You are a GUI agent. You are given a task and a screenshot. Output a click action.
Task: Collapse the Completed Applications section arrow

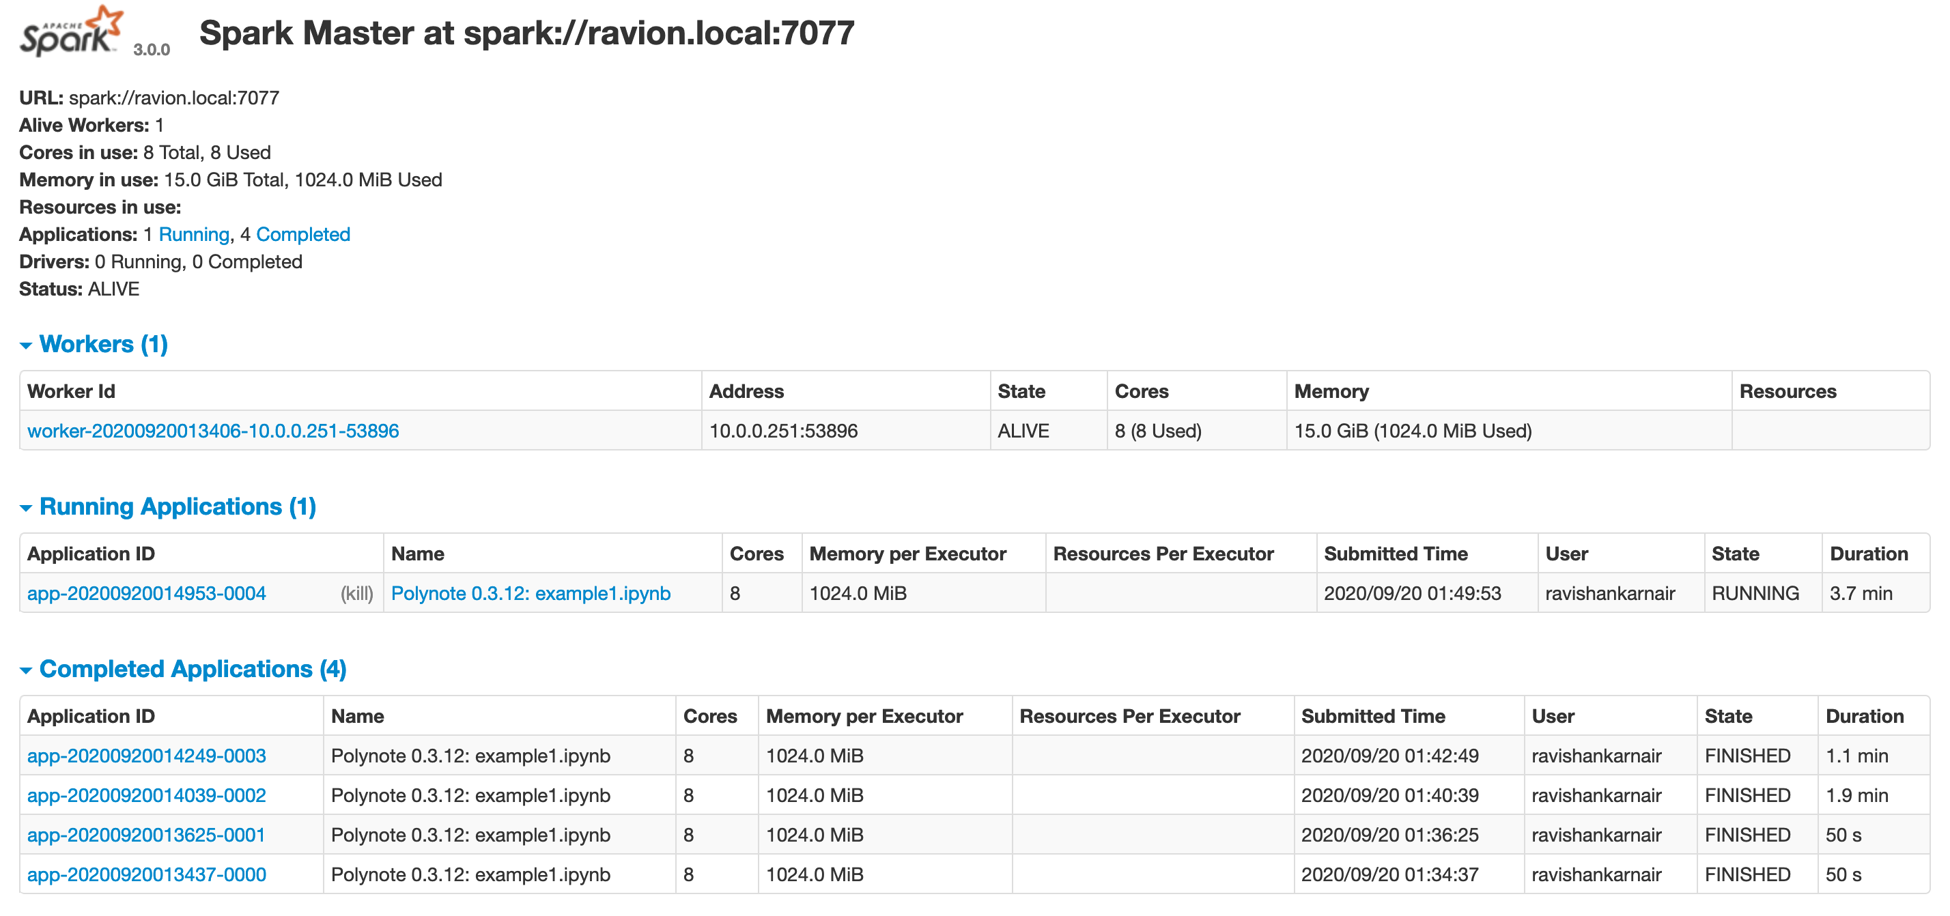coord(26,670)
